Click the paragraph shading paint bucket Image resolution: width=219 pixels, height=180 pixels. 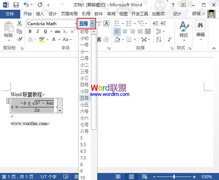117,40
